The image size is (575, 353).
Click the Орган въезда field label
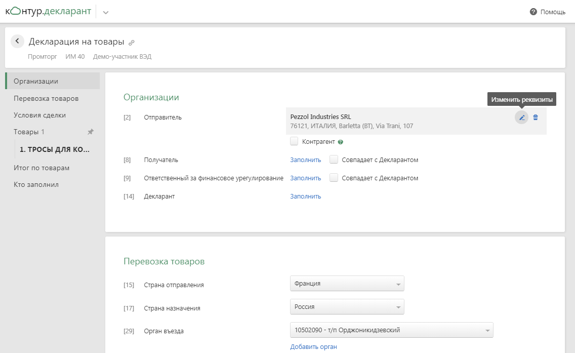(163, 331)
